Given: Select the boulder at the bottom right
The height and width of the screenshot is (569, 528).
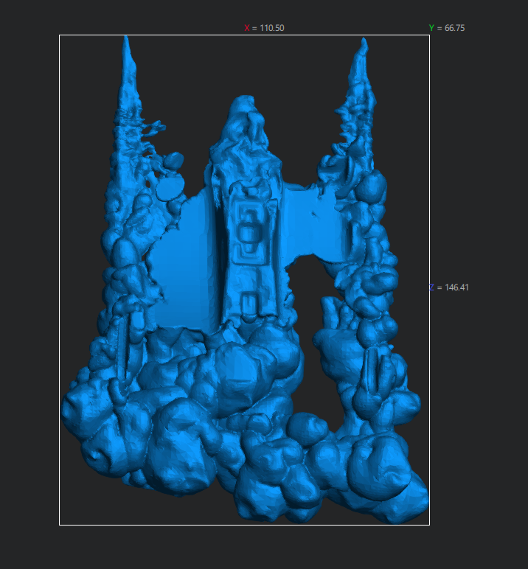Looking at the screenshot, I should [x=383, y=472].
